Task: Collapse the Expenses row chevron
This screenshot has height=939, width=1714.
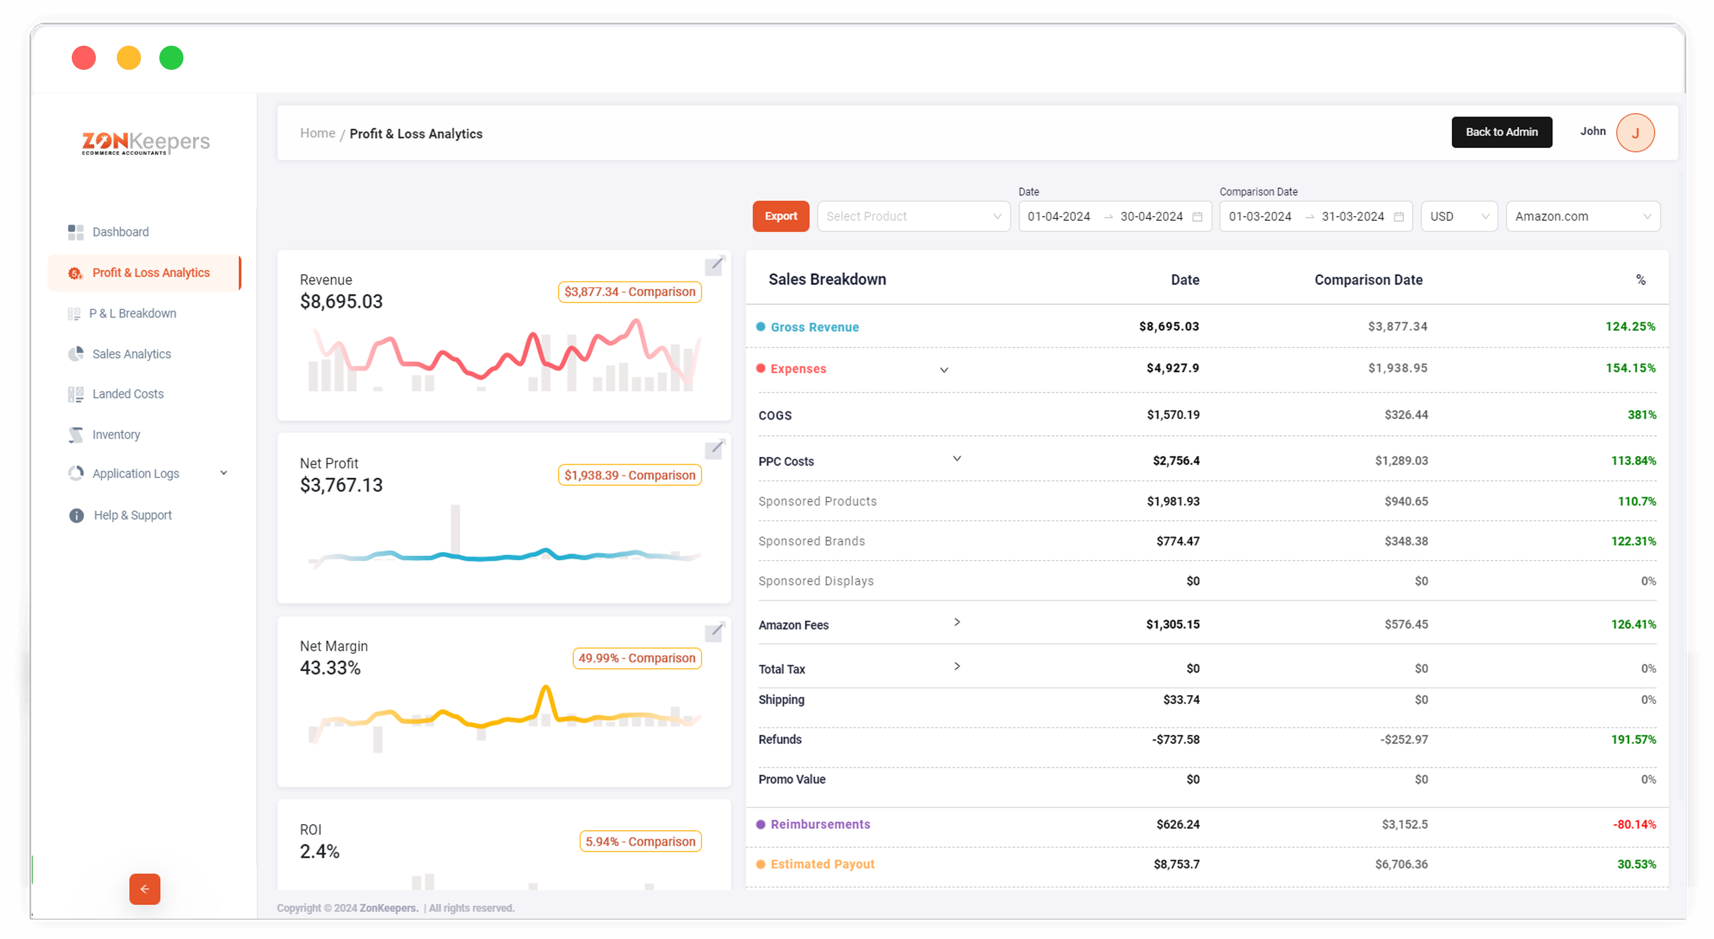Action: [943, 370]
